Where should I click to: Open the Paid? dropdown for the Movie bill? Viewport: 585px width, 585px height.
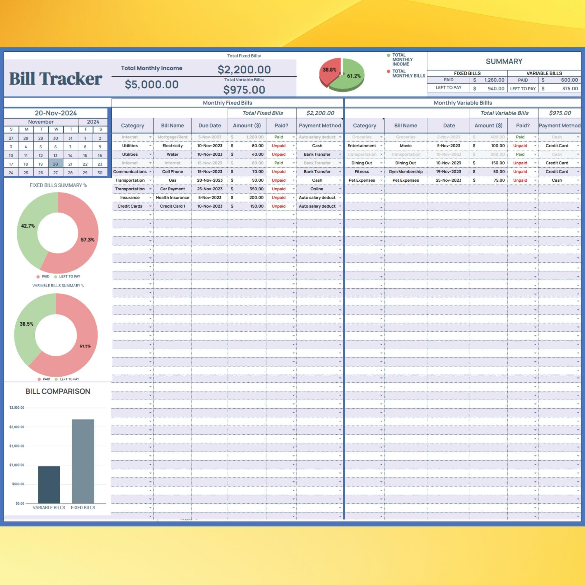coord(536,146)
